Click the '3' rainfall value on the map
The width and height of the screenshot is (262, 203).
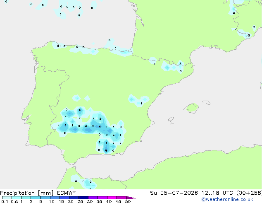(86, 126)
